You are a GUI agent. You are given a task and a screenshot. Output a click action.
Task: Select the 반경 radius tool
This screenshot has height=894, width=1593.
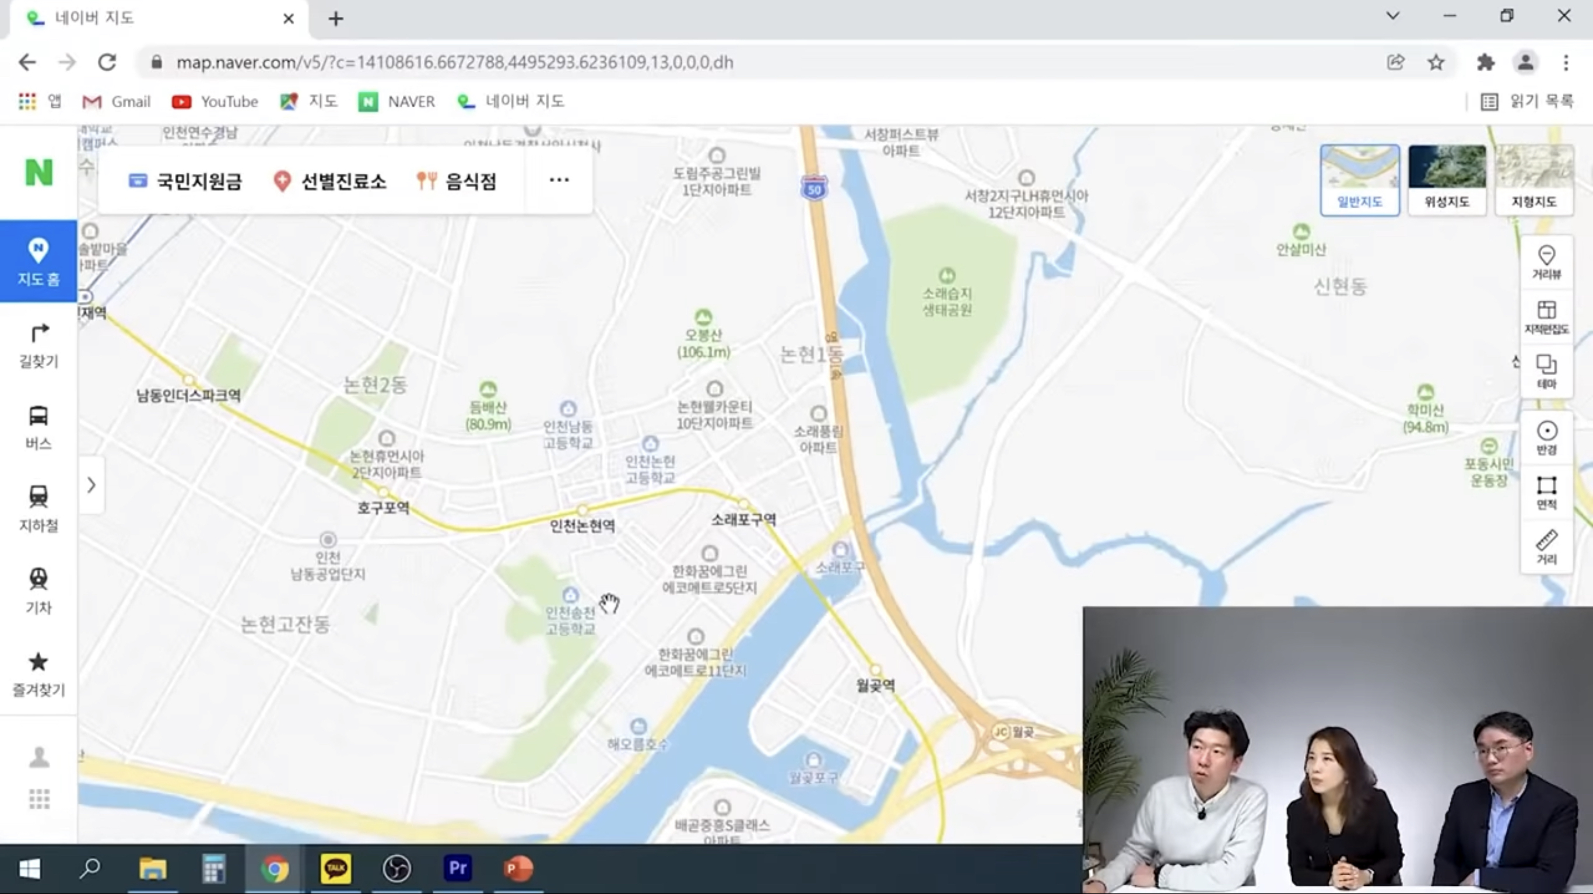[x=1546, y=437]
